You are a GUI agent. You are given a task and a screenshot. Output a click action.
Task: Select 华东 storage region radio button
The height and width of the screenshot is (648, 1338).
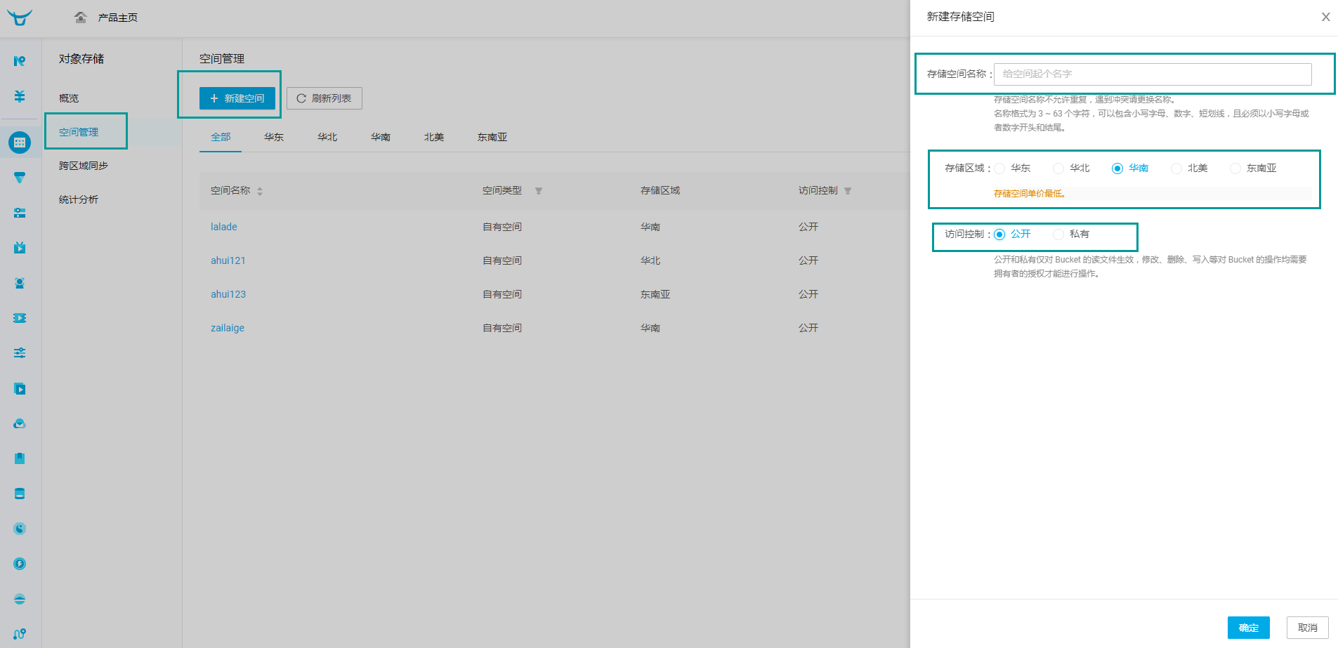pyautogui.click(x=999, y=168)
